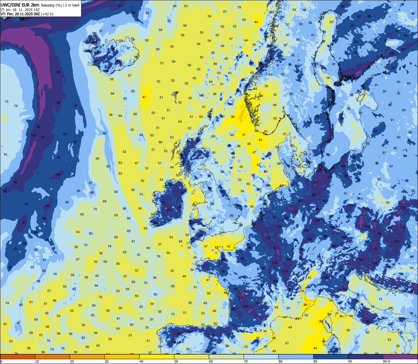Viewport: 418px width, 364px height.
Task: Select the purple legend swatch above 99.9
Action: pyautogui.click(x=400, y=356)
